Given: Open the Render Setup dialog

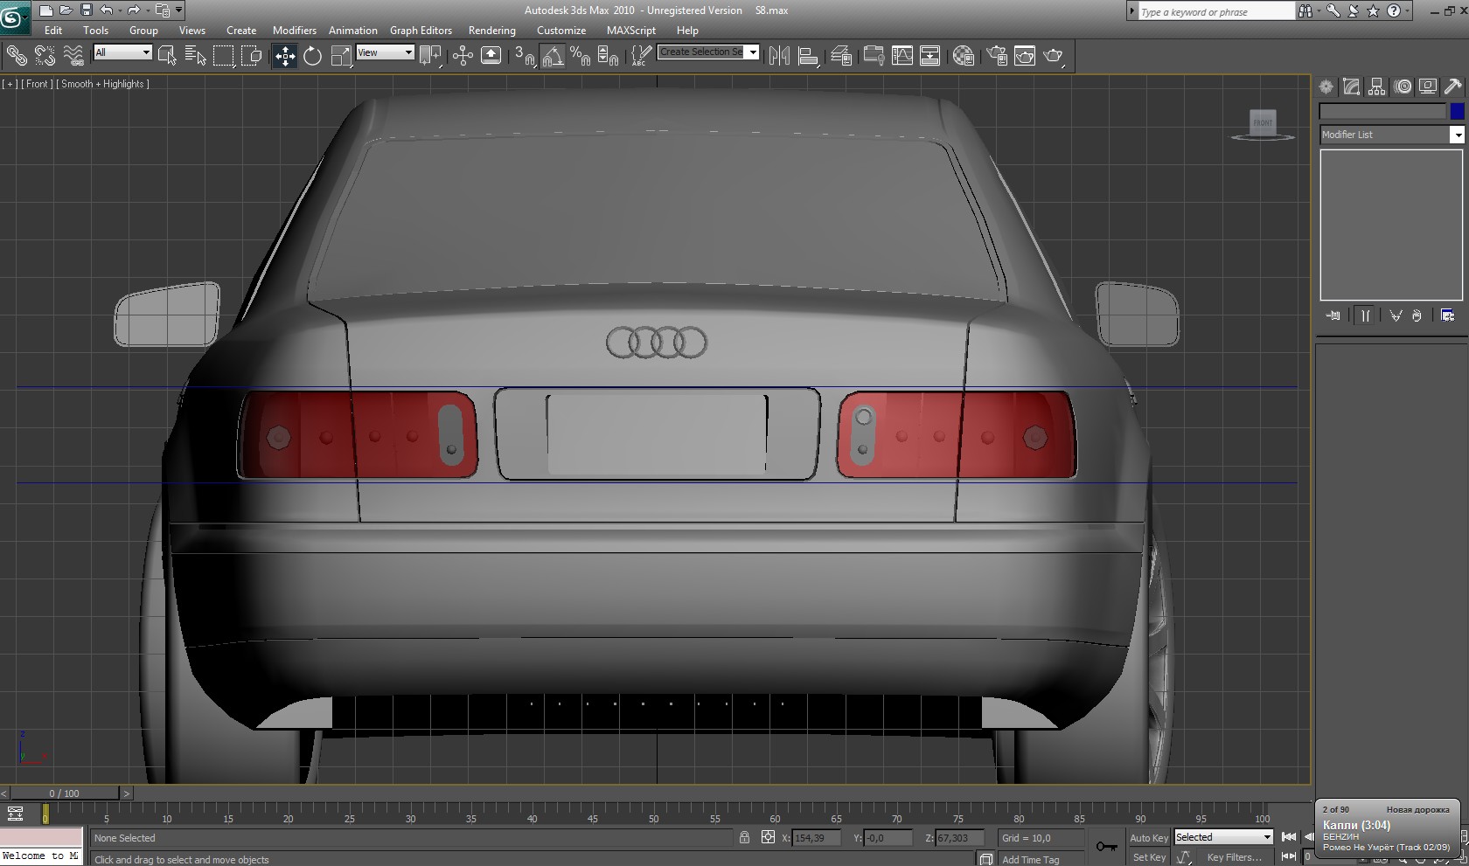Looking at the screenshot, I should (x=997, y=56).
